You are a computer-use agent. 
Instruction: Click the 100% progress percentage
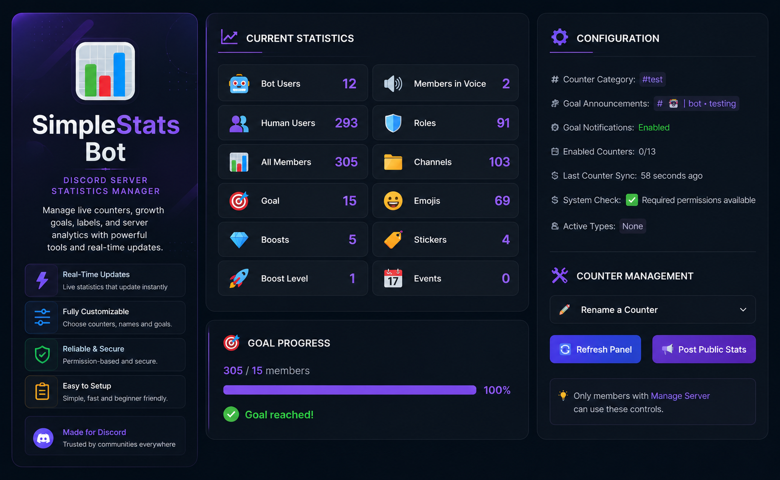click(497, 390)
